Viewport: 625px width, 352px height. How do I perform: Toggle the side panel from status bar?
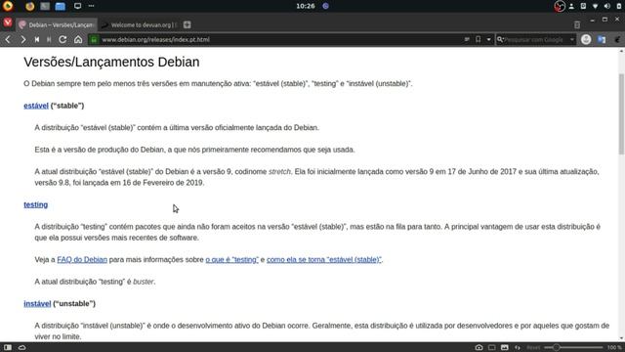(x=8, y=347)
